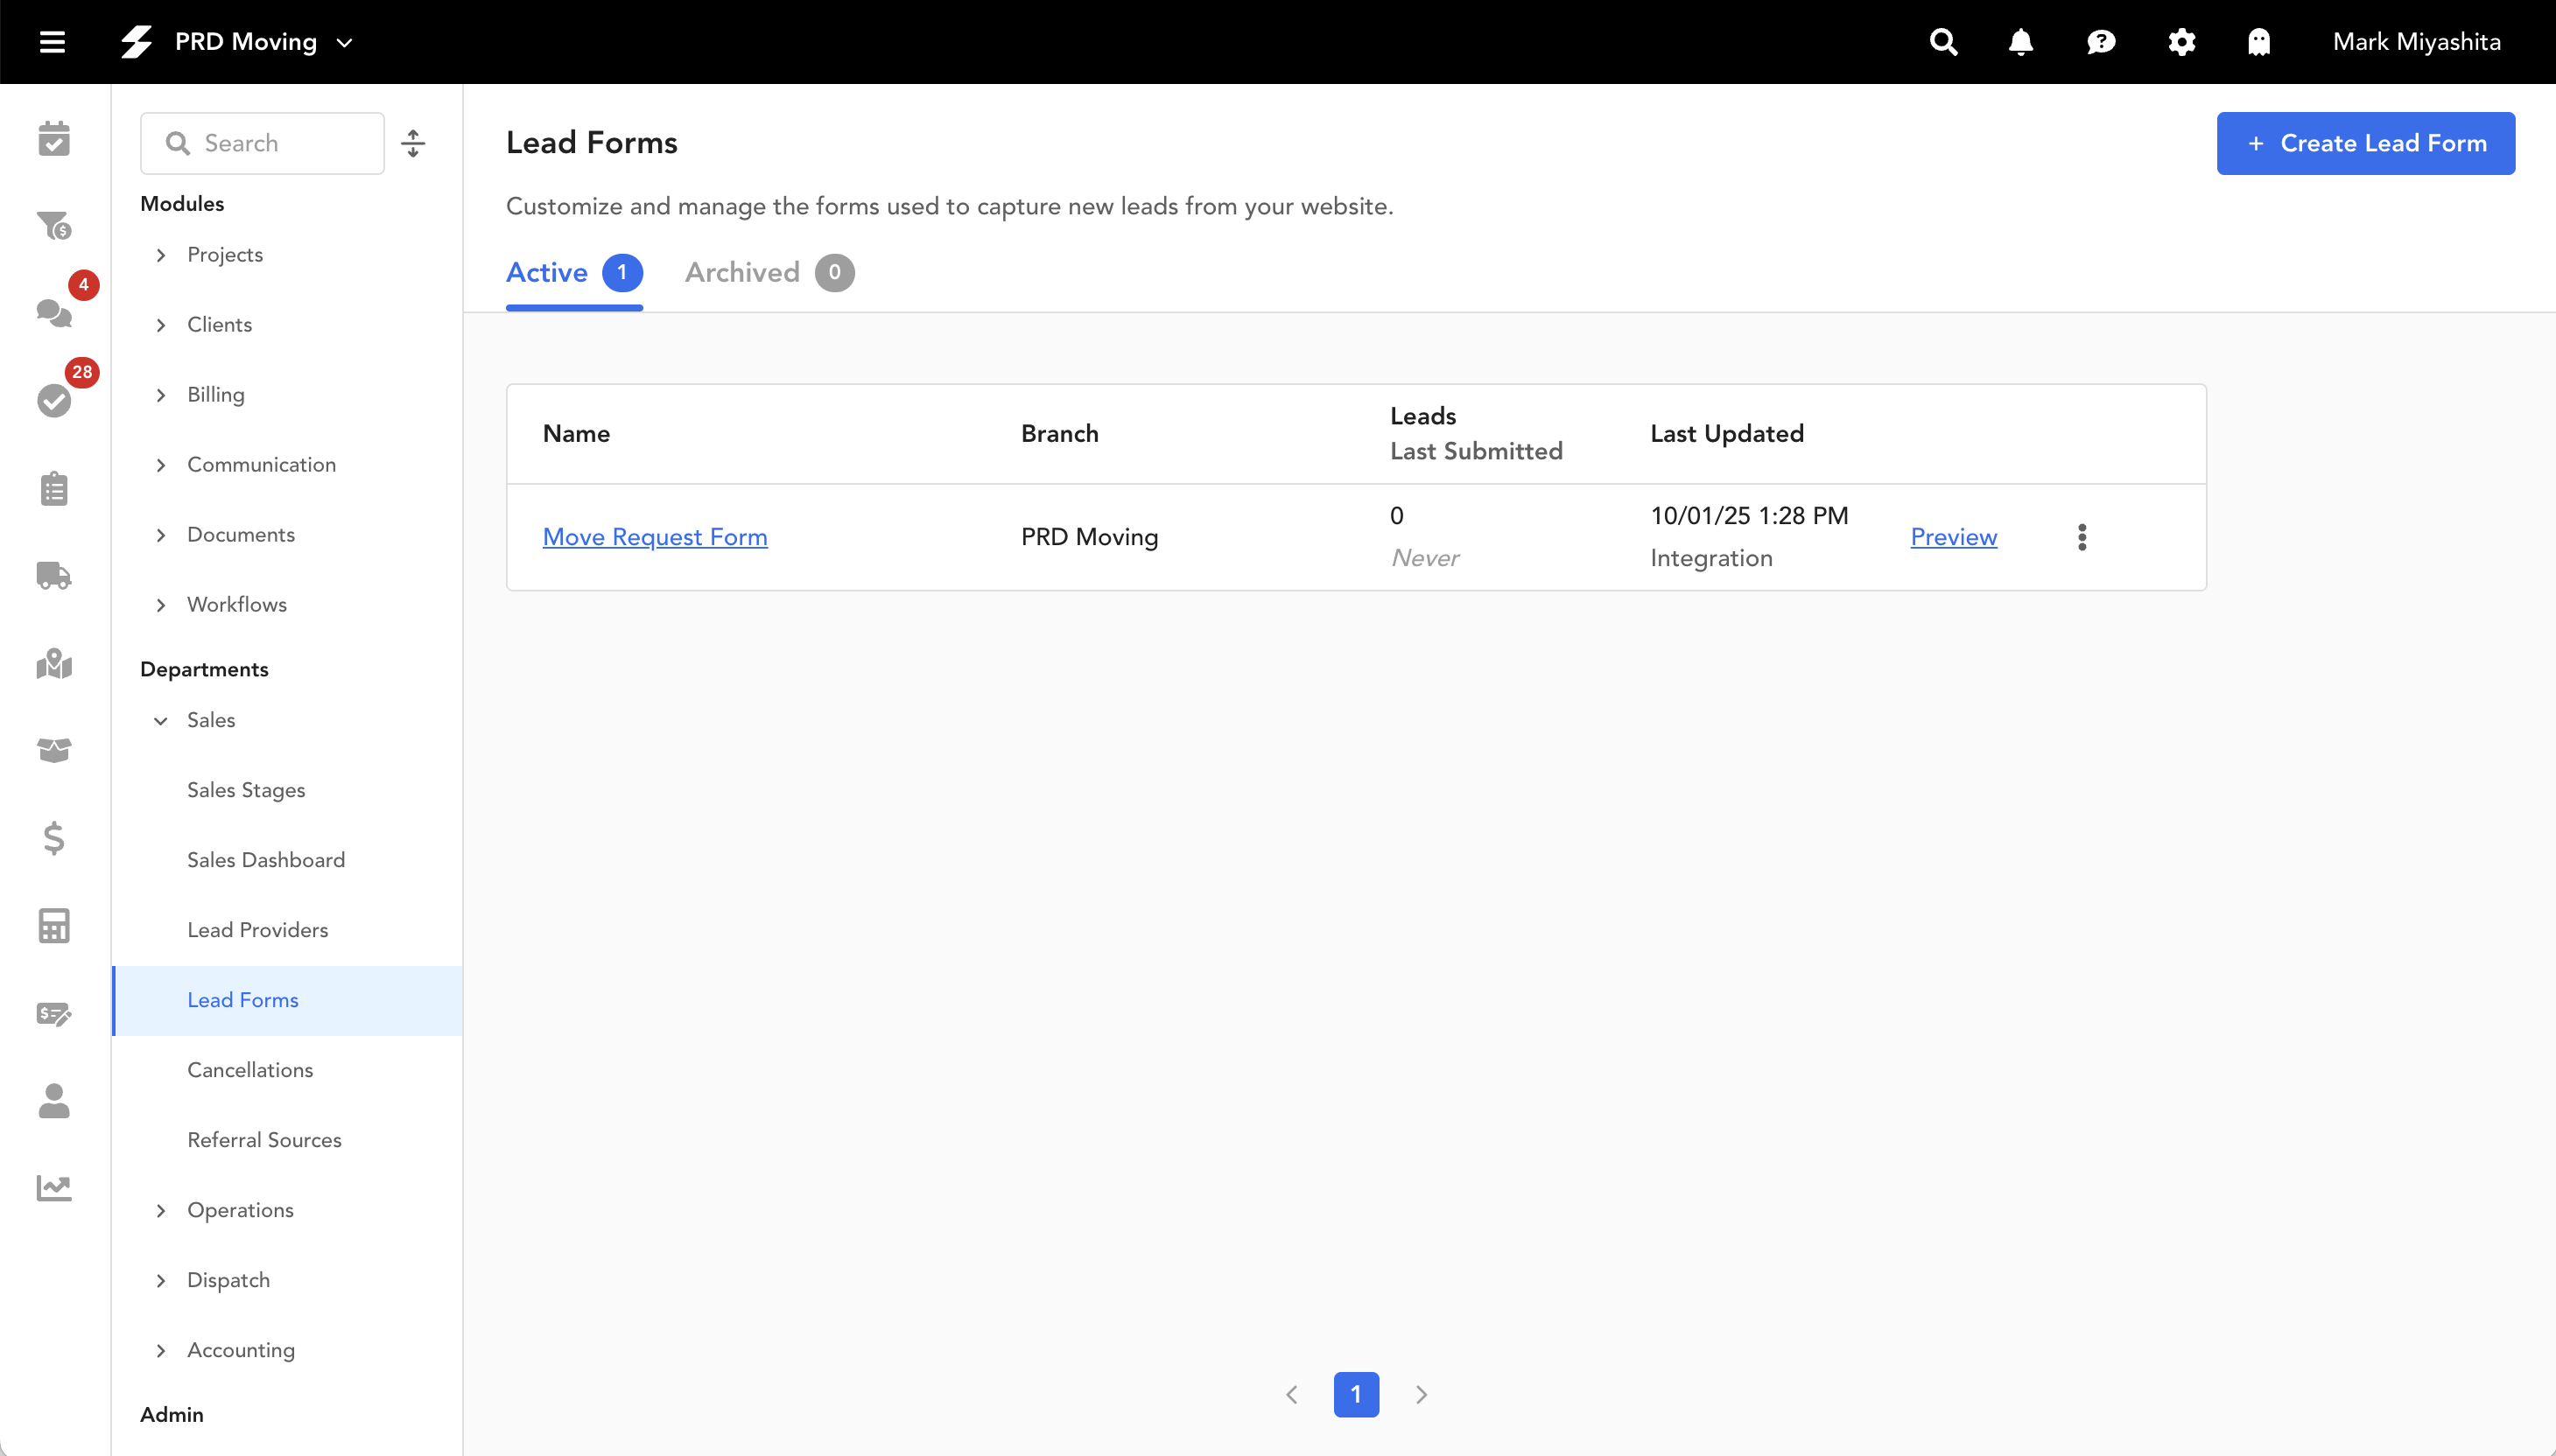Click the truck icon in left sidebar

click(54, 576)
